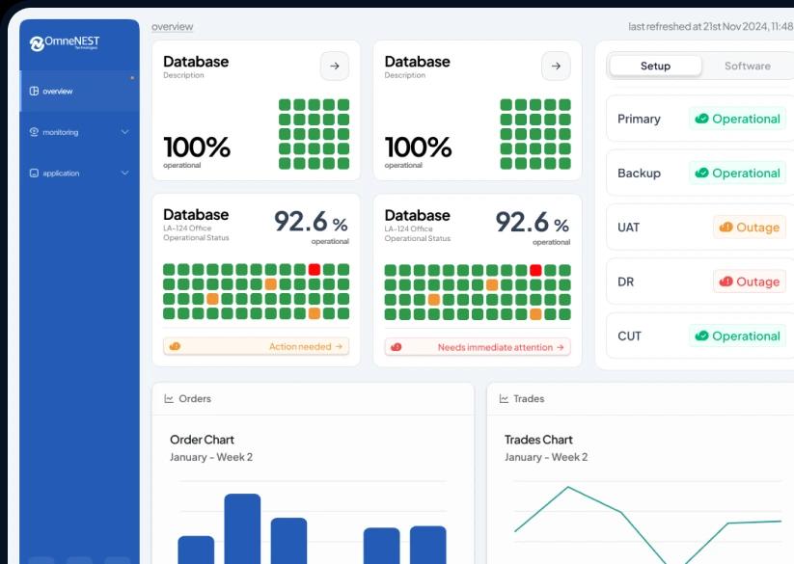Screen dimensions: 794x564
Task: Expand the monitoring menu chevron
Action: (124, 132)
